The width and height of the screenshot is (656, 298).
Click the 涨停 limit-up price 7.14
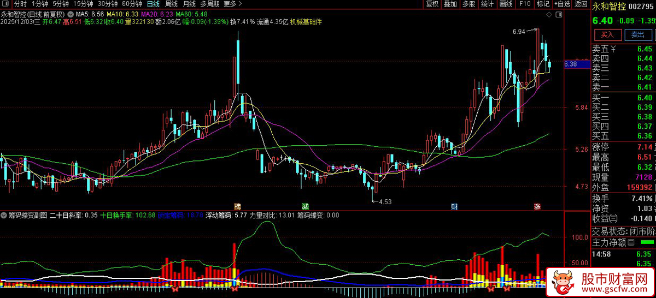pyautogui.click(x=645, y=147)
